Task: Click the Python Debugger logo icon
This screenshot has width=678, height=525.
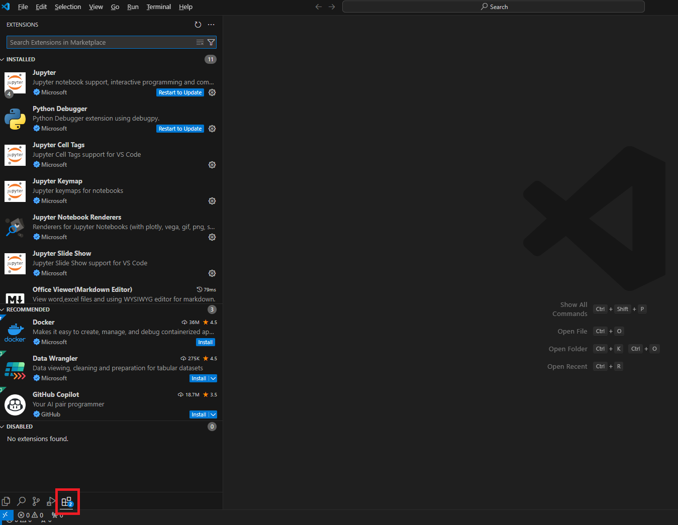Action: (15, 119)
